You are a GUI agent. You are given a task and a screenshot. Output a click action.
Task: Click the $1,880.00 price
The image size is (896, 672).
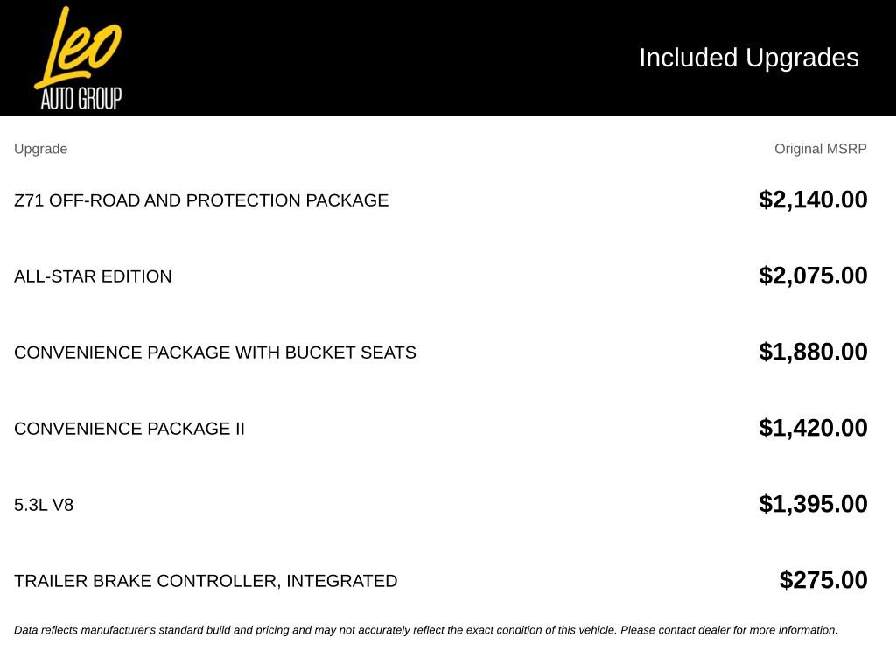(x=813, y=352)
